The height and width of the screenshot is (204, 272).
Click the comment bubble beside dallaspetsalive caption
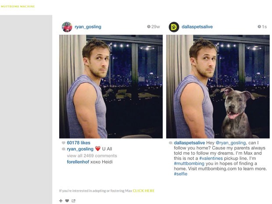coord(171,143)
